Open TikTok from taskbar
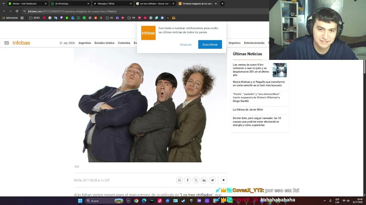 coord(160,201)
